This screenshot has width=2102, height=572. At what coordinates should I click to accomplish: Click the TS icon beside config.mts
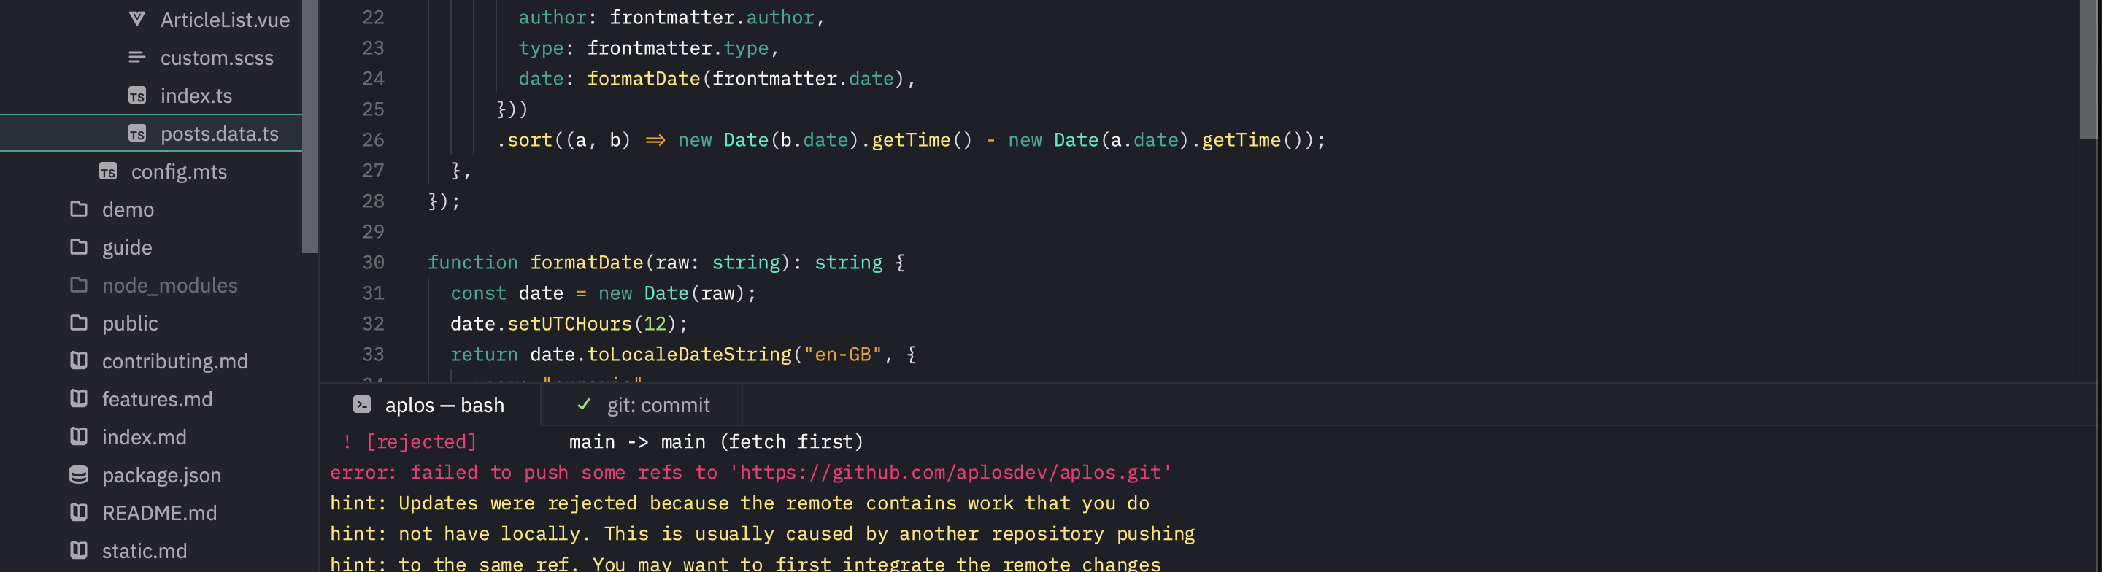point(108,171)
